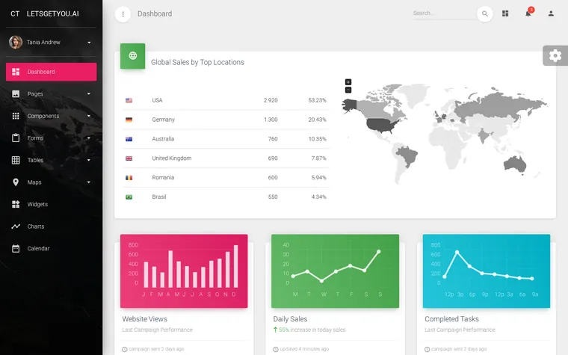Open the notifications bell
The image size is (568, 355).
(528, 13)
